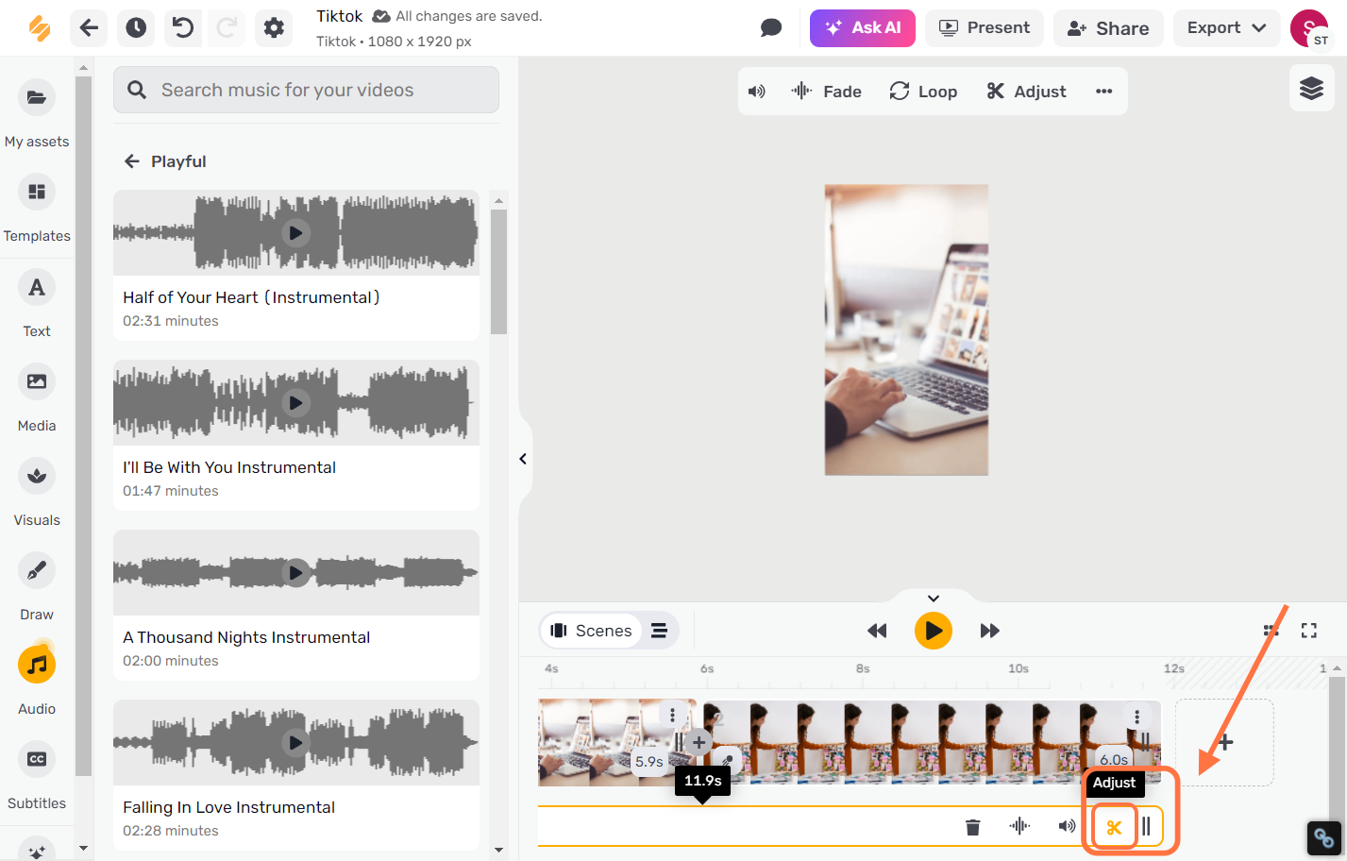Click Adjust in the audio toolbar
The image size is (1347, 861).
pos(1026,92)
